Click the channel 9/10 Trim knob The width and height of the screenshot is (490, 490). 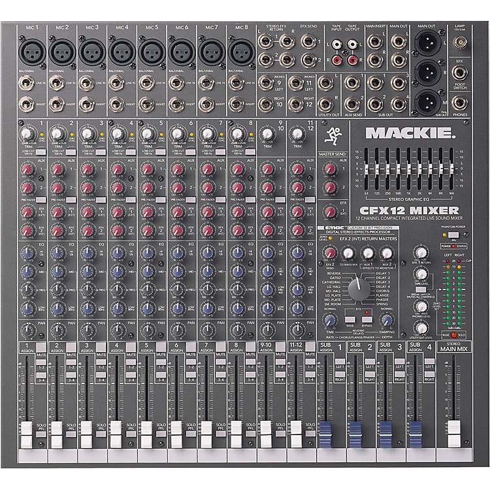pyautogui.click(x=267, y=134)
